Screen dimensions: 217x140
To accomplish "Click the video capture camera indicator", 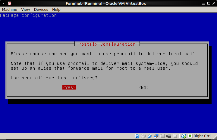I will tap(168, 136).
